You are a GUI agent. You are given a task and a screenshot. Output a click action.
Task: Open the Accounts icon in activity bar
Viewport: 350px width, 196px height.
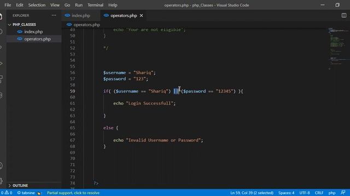(1, 166)
